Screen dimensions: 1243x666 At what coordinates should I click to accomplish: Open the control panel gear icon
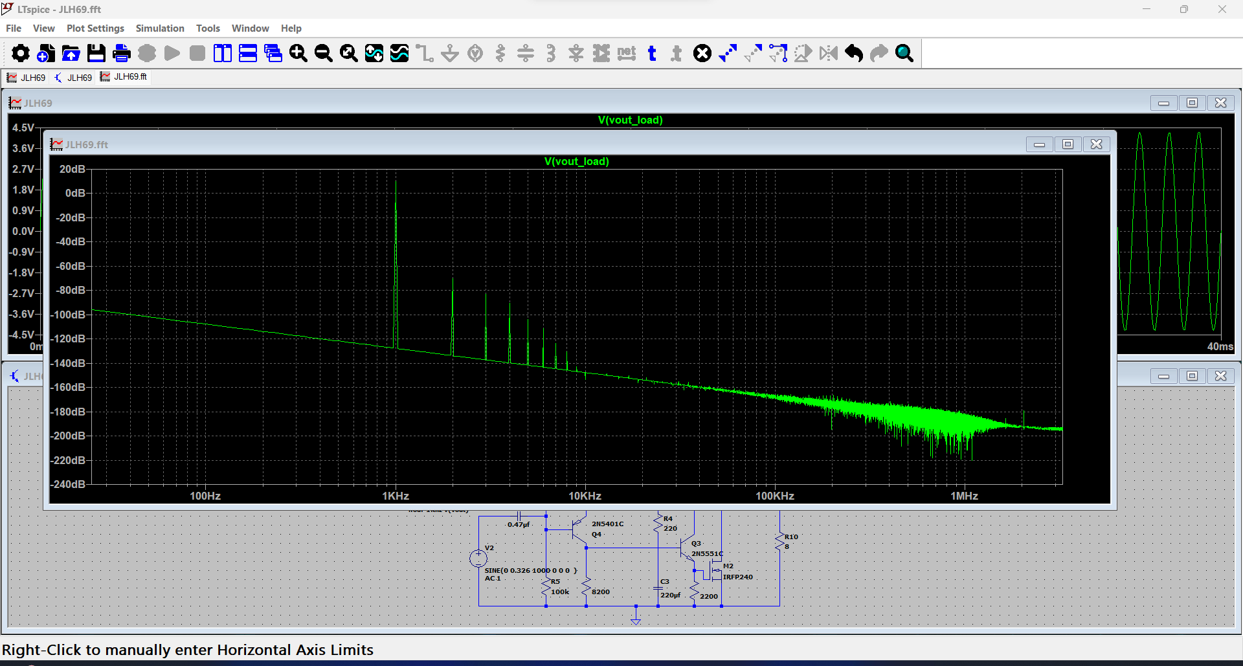click(x=20, y=53)
